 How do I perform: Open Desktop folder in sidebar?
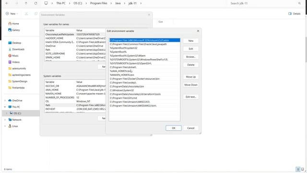[15, 43]
